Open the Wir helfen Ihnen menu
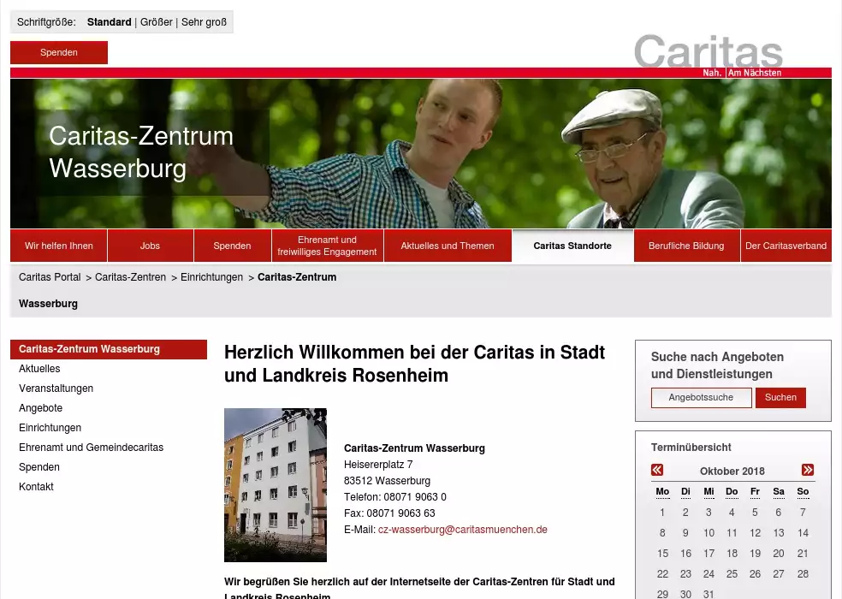 (x=59, y=246)
